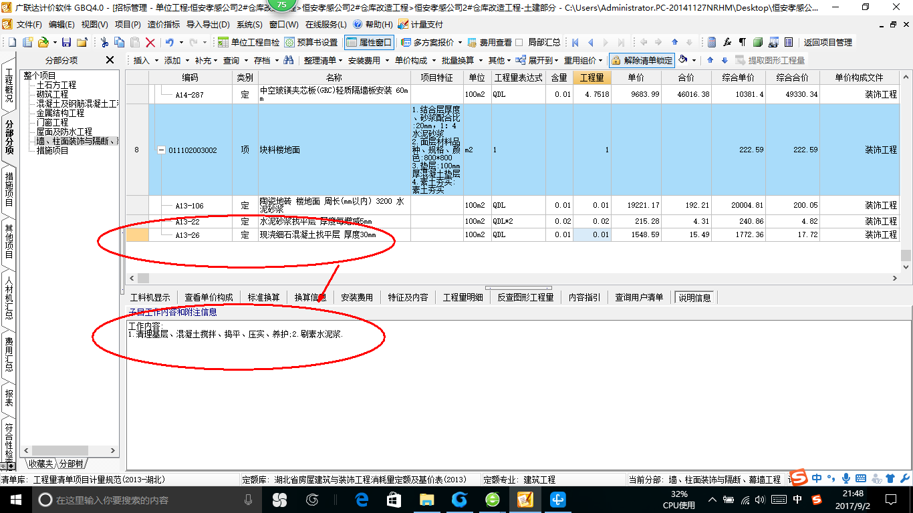Screen dimensions: 913x513
Task: Click the blue move-up arrow in navigation toolbar
Action: pyautogui.click(x=674, y=42)
